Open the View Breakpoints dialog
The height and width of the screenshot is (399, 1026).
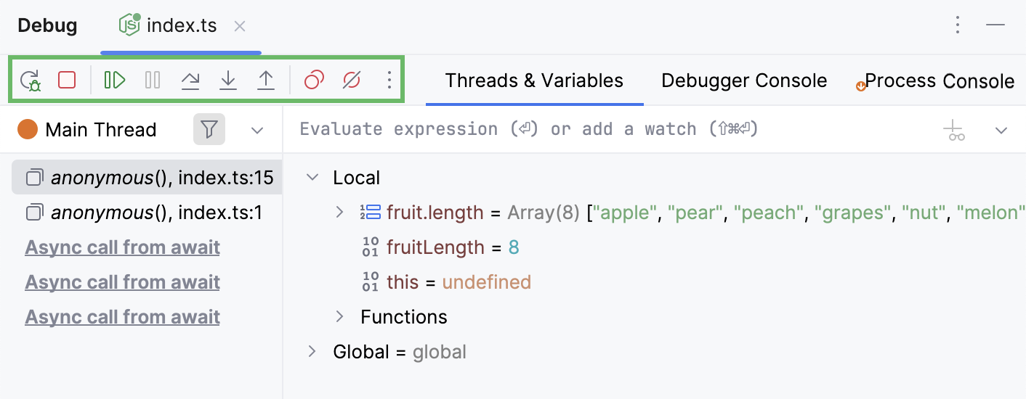pyautogui.click(x=314, y=80)
